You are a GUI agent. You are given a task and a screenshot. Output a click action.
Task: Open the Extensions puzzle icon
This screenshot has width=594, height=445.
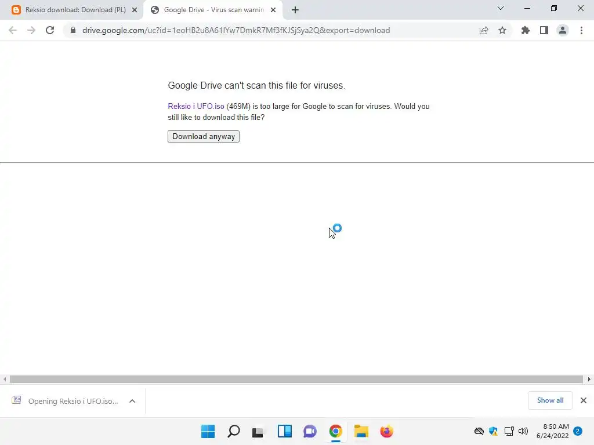[526, 30]
